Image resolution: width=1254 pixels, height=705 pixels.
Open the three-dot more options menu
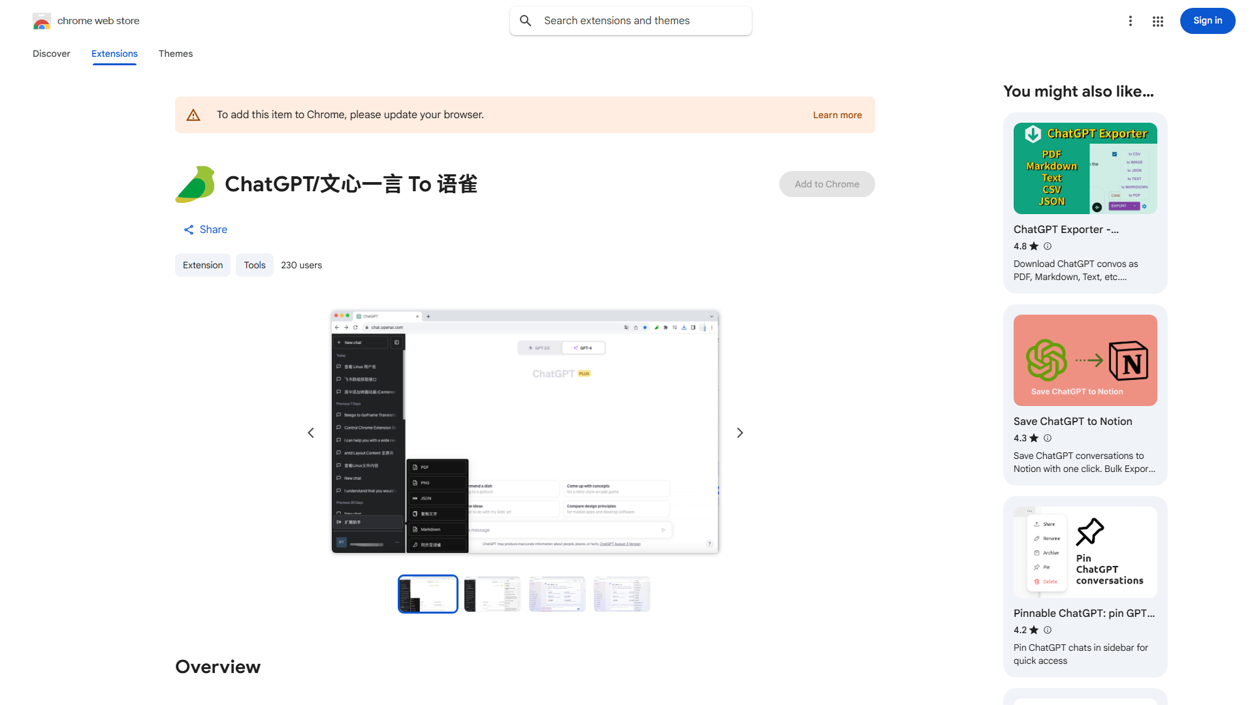click(x=1131, y=21)
